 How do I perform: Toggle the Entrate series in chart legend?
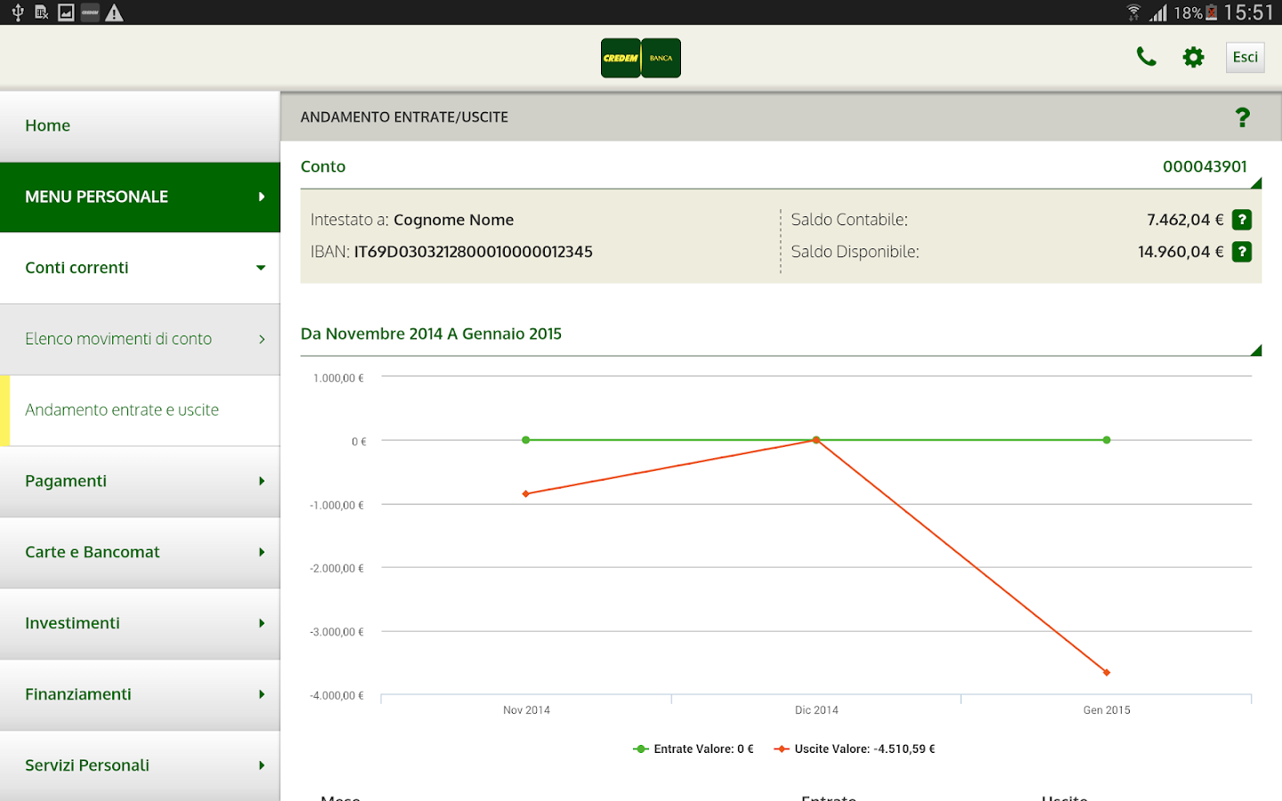coord(694,749)
